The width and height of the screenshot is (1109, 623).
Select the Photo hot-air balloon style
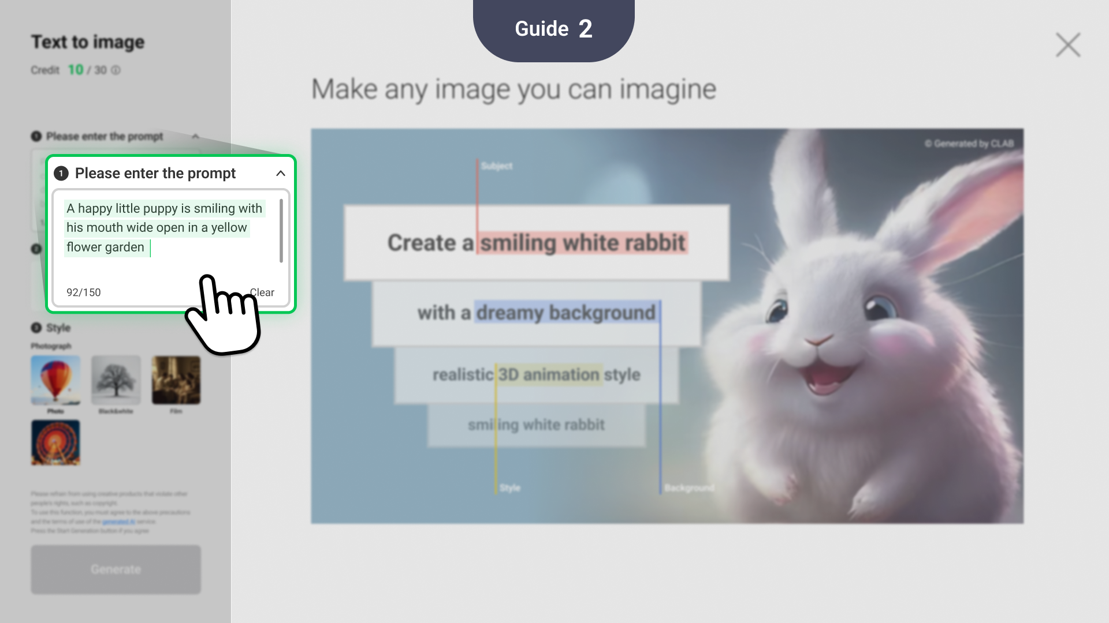click(55, 380)
